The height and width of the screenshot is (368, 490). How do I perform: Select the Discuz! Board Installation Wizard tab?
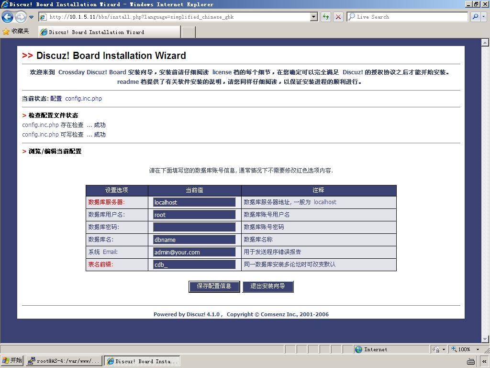[x=110, y=32]
